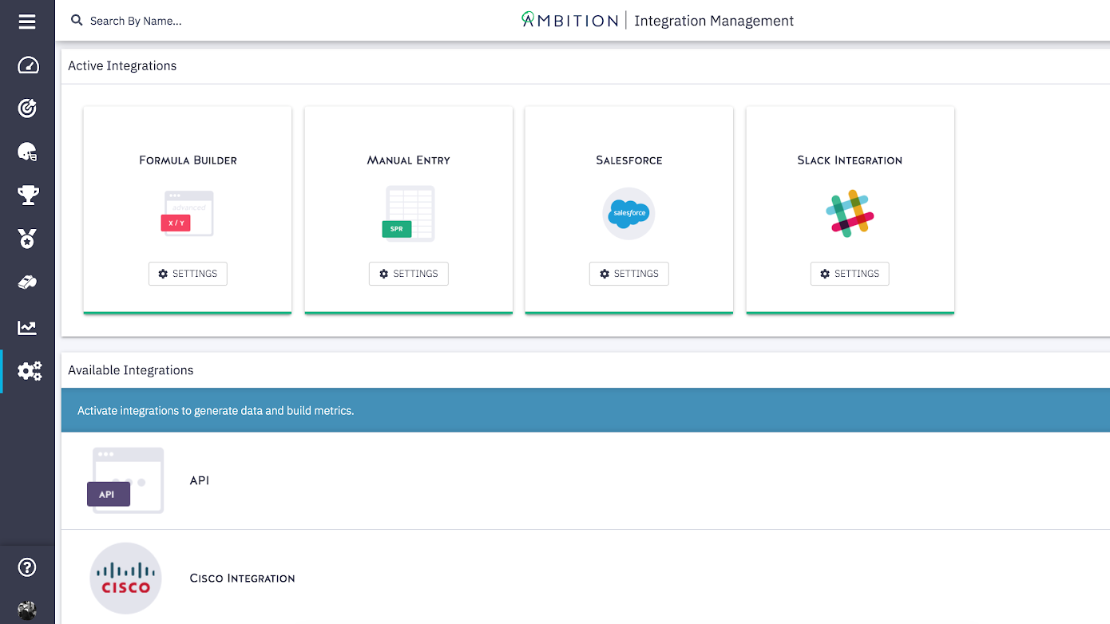The width and height of the screenshot is (1110, 624).
Task: Select the dashboard gauge icon in sidebar
Action: pos(26,65)
